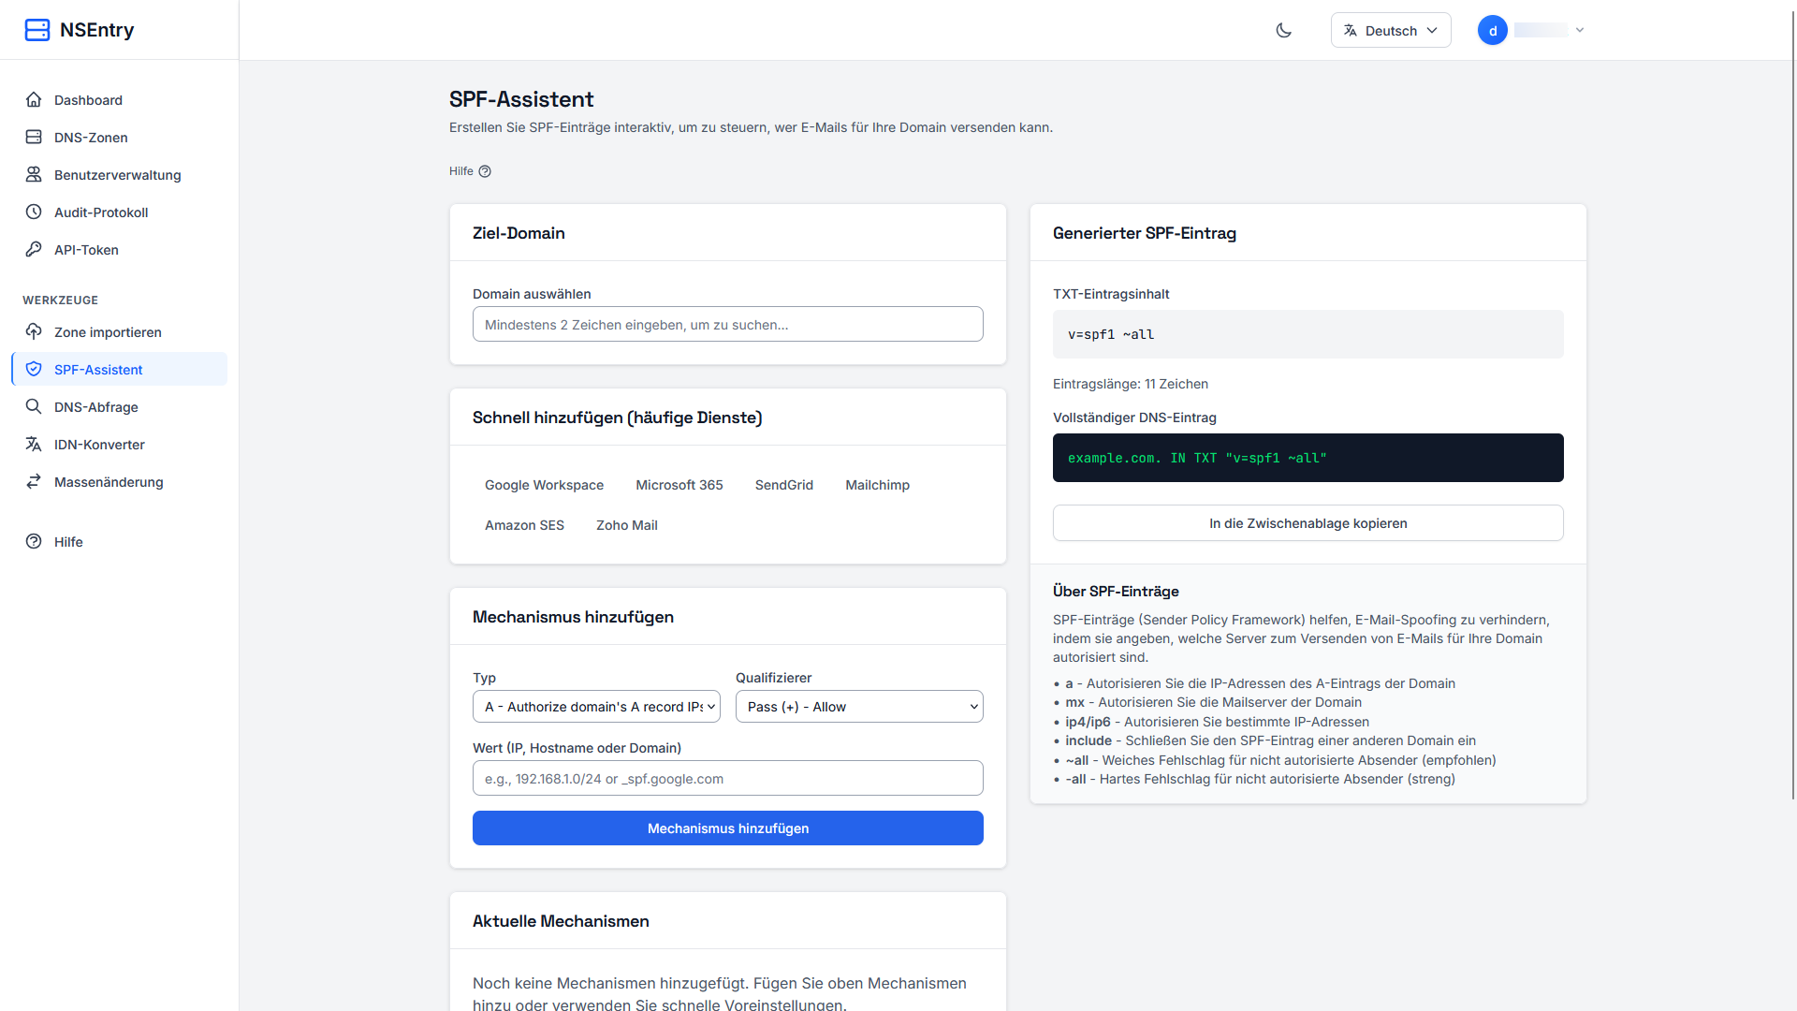Click the Audit-Protokoll clock icon
Image resolution: width=1797 pixels, height=1011 pixels.
click(34, 212)
